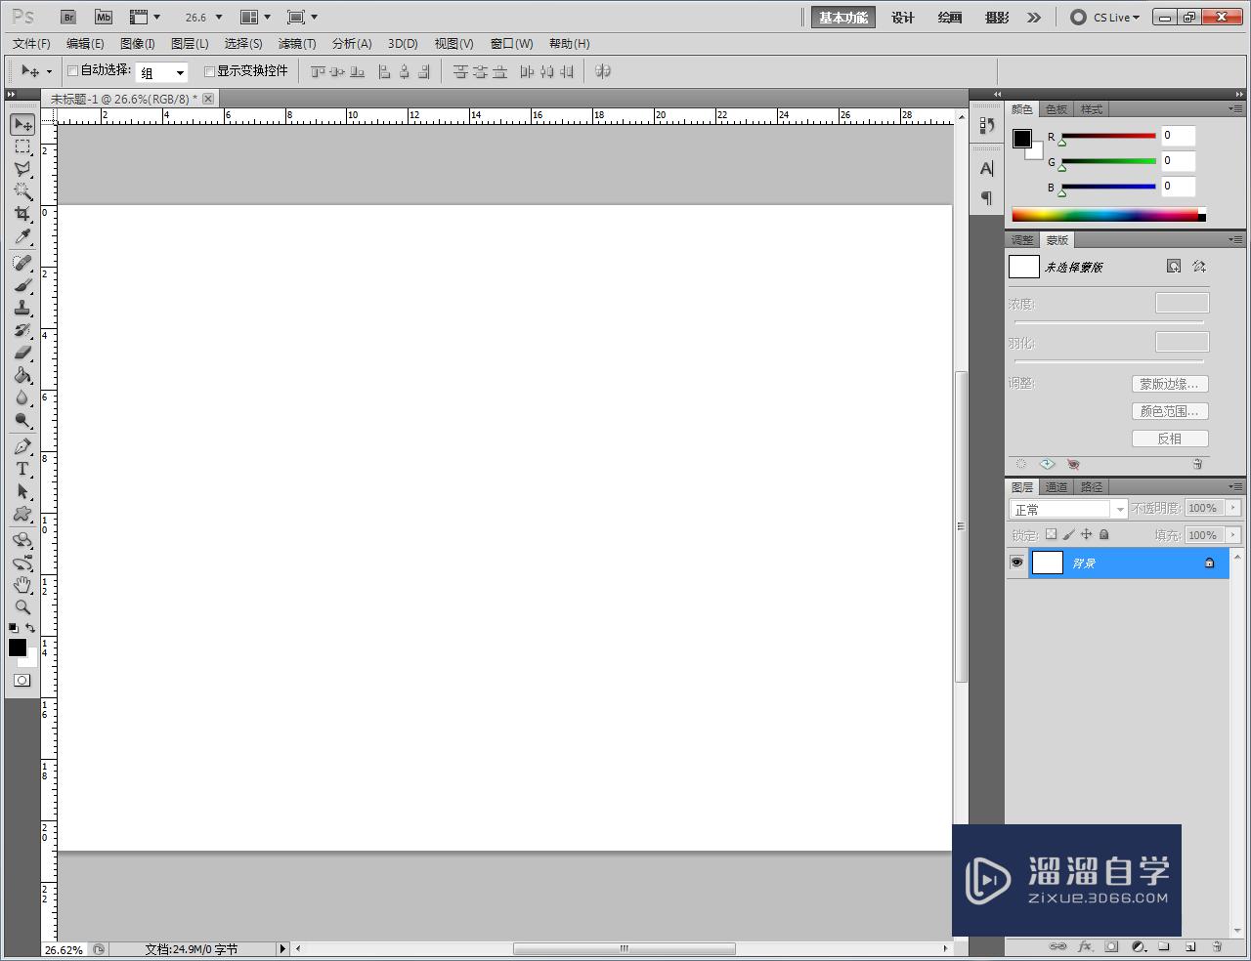1251x961 pixels.
Task: Select the Spot Healing Brush tool
Action: click(22, 263)
